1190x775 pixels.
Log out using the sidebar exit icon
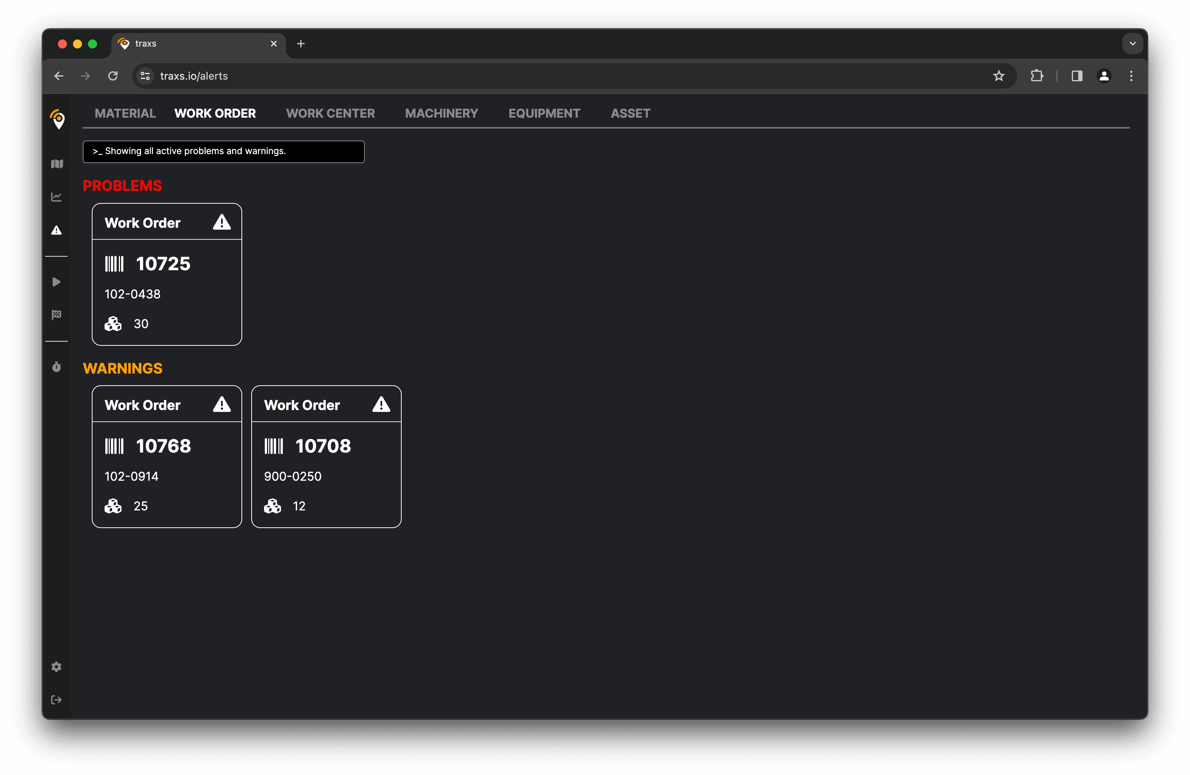point(56,699)
